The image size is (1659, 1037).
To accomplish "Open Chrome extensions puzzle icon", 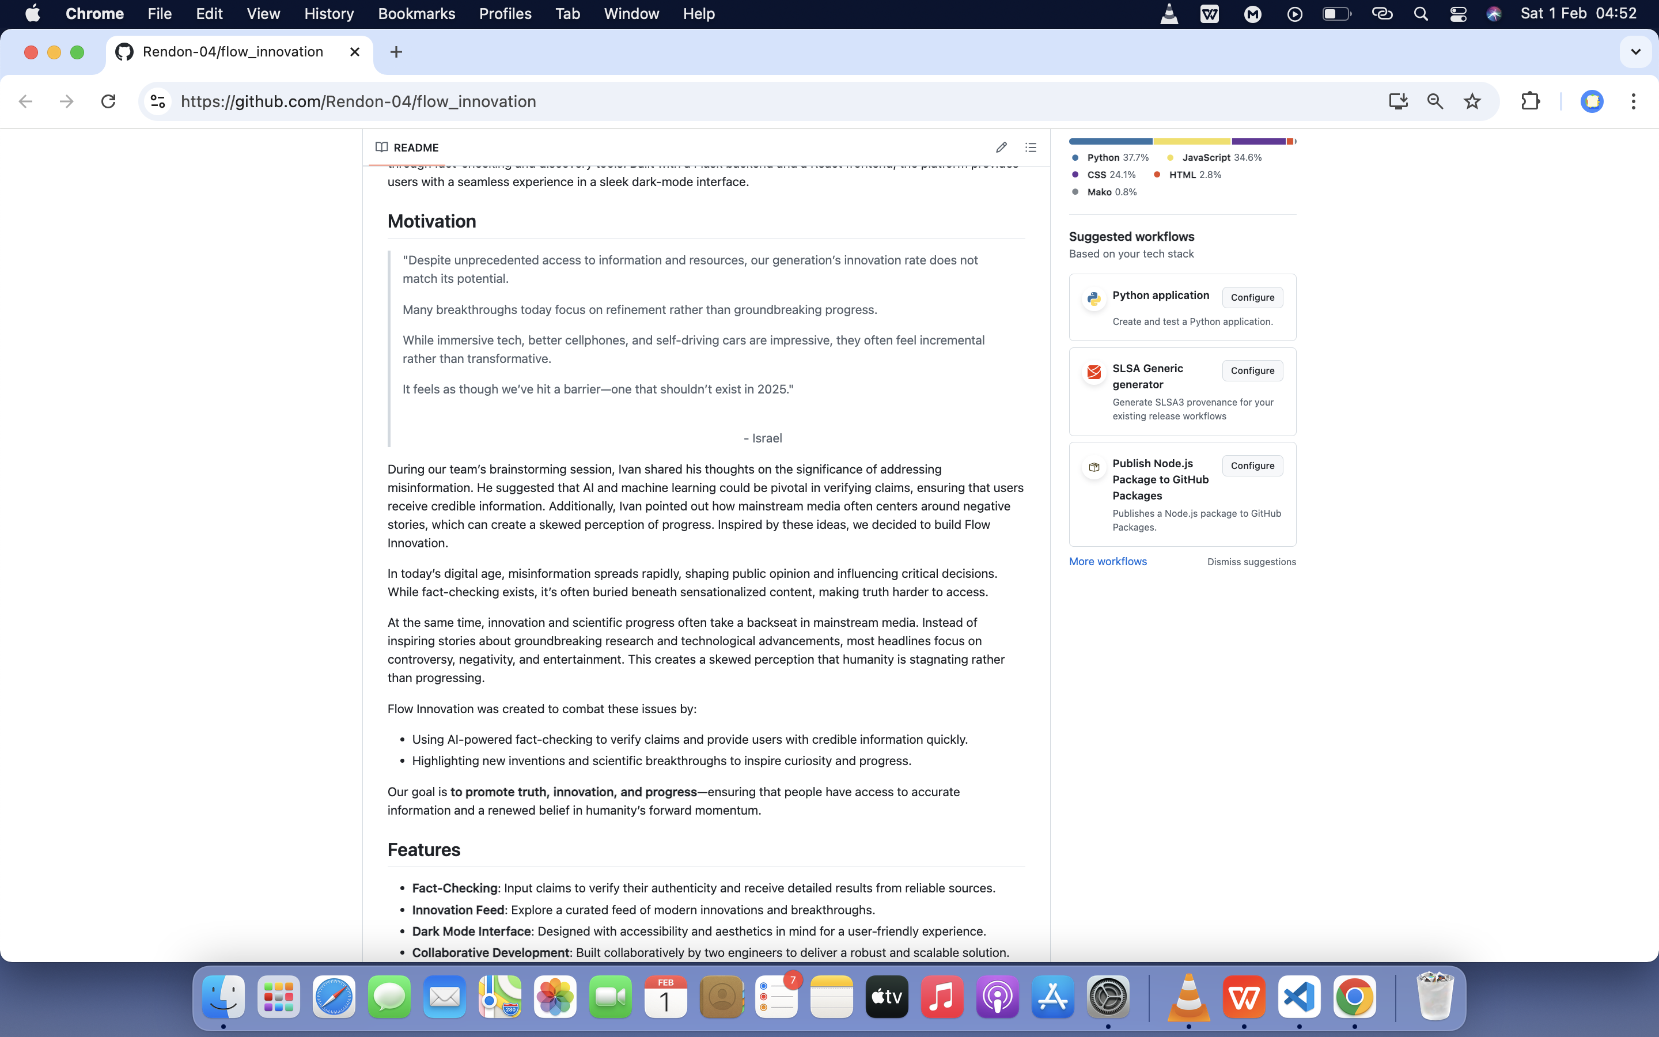I will tap(1530, 101).
